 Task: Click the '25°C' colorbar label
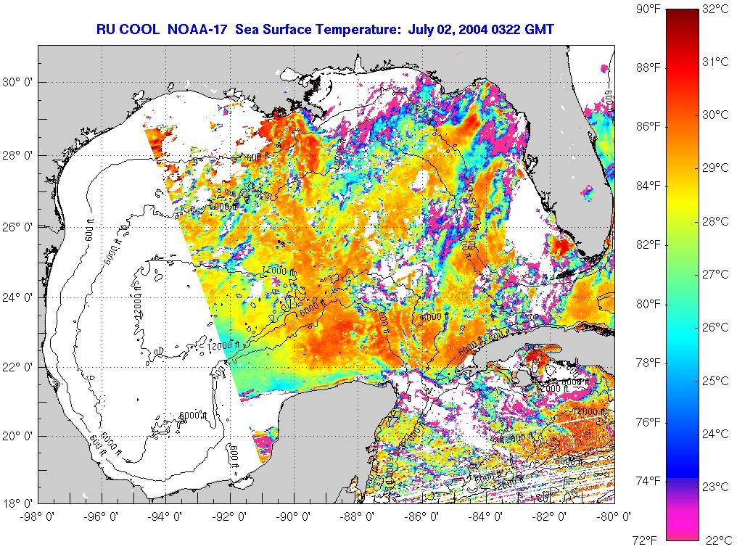coord(716,381)
